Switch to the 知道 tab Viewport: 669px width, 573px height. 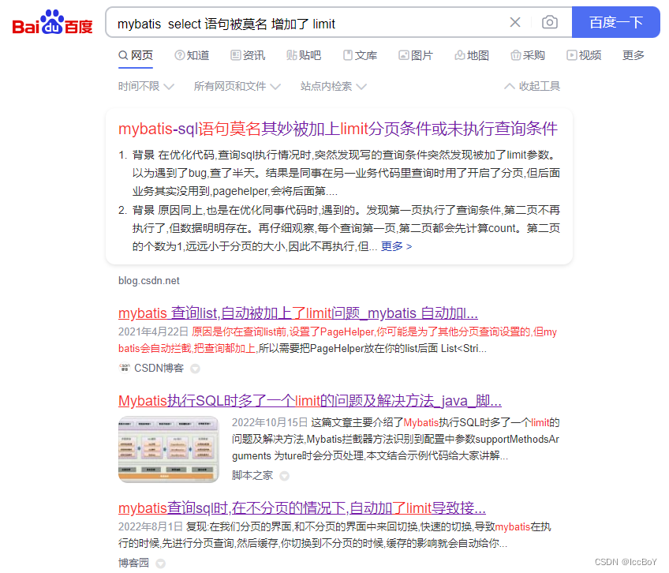(x=192, y=55)
